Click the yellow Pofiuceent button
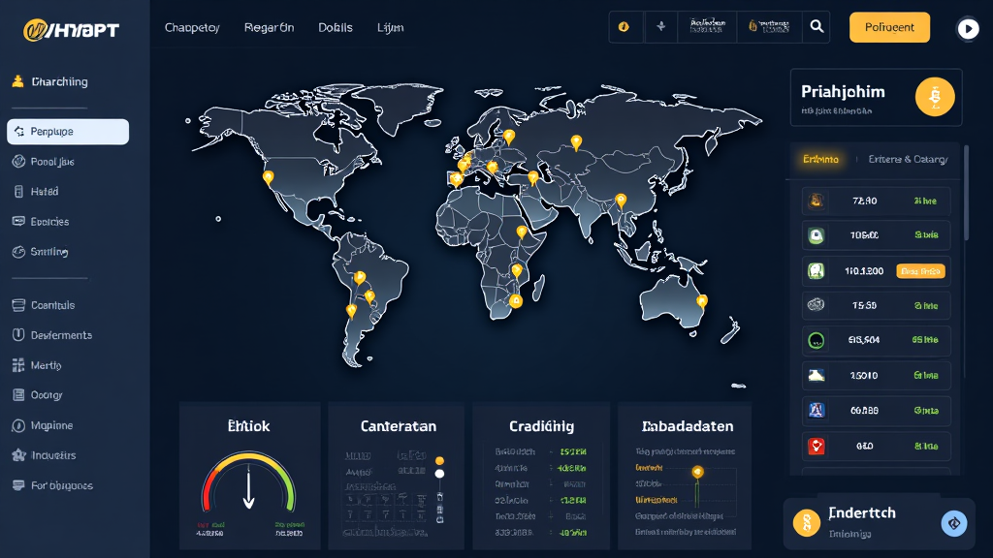The image size is (993, 558). [889, 27]
